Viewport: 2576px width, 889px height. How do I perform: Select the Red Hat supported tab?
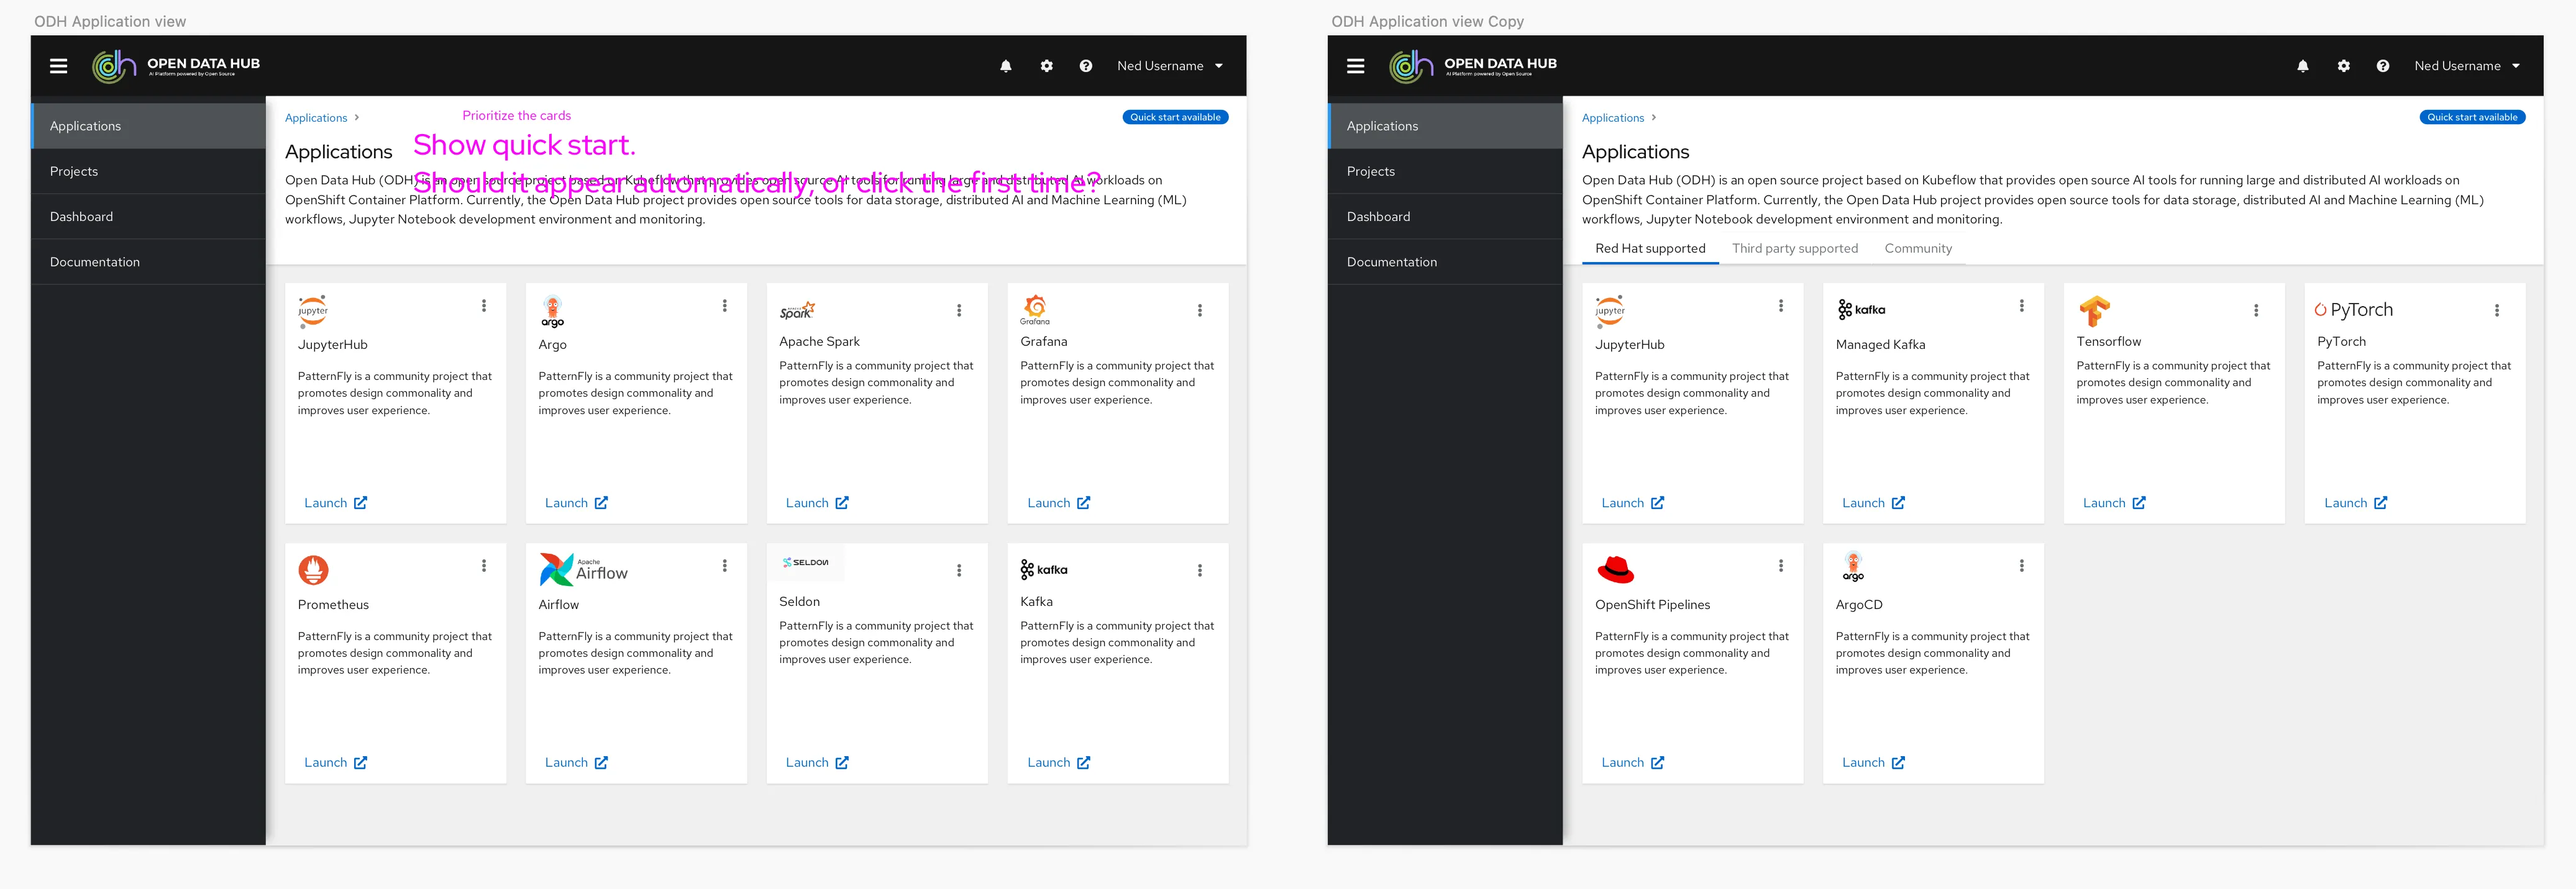coord(1650,249)
